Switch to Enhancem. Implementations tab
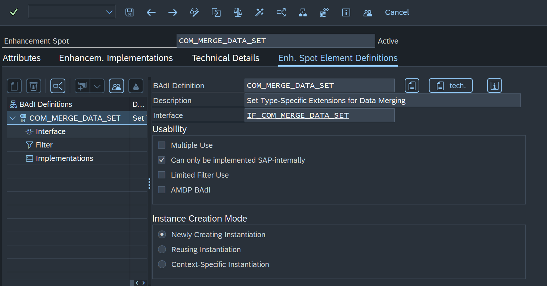Image resolution: width=547 pixels, height=286 pixels. pyautogui.click(x=116, y=58)
